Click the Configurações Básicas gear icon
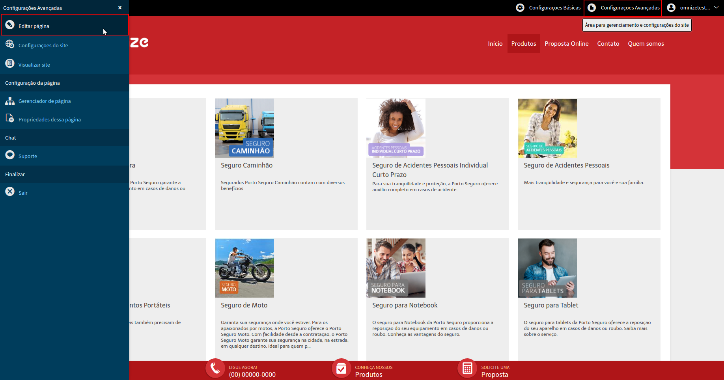 pyautogui.click(x=520, y=7)
